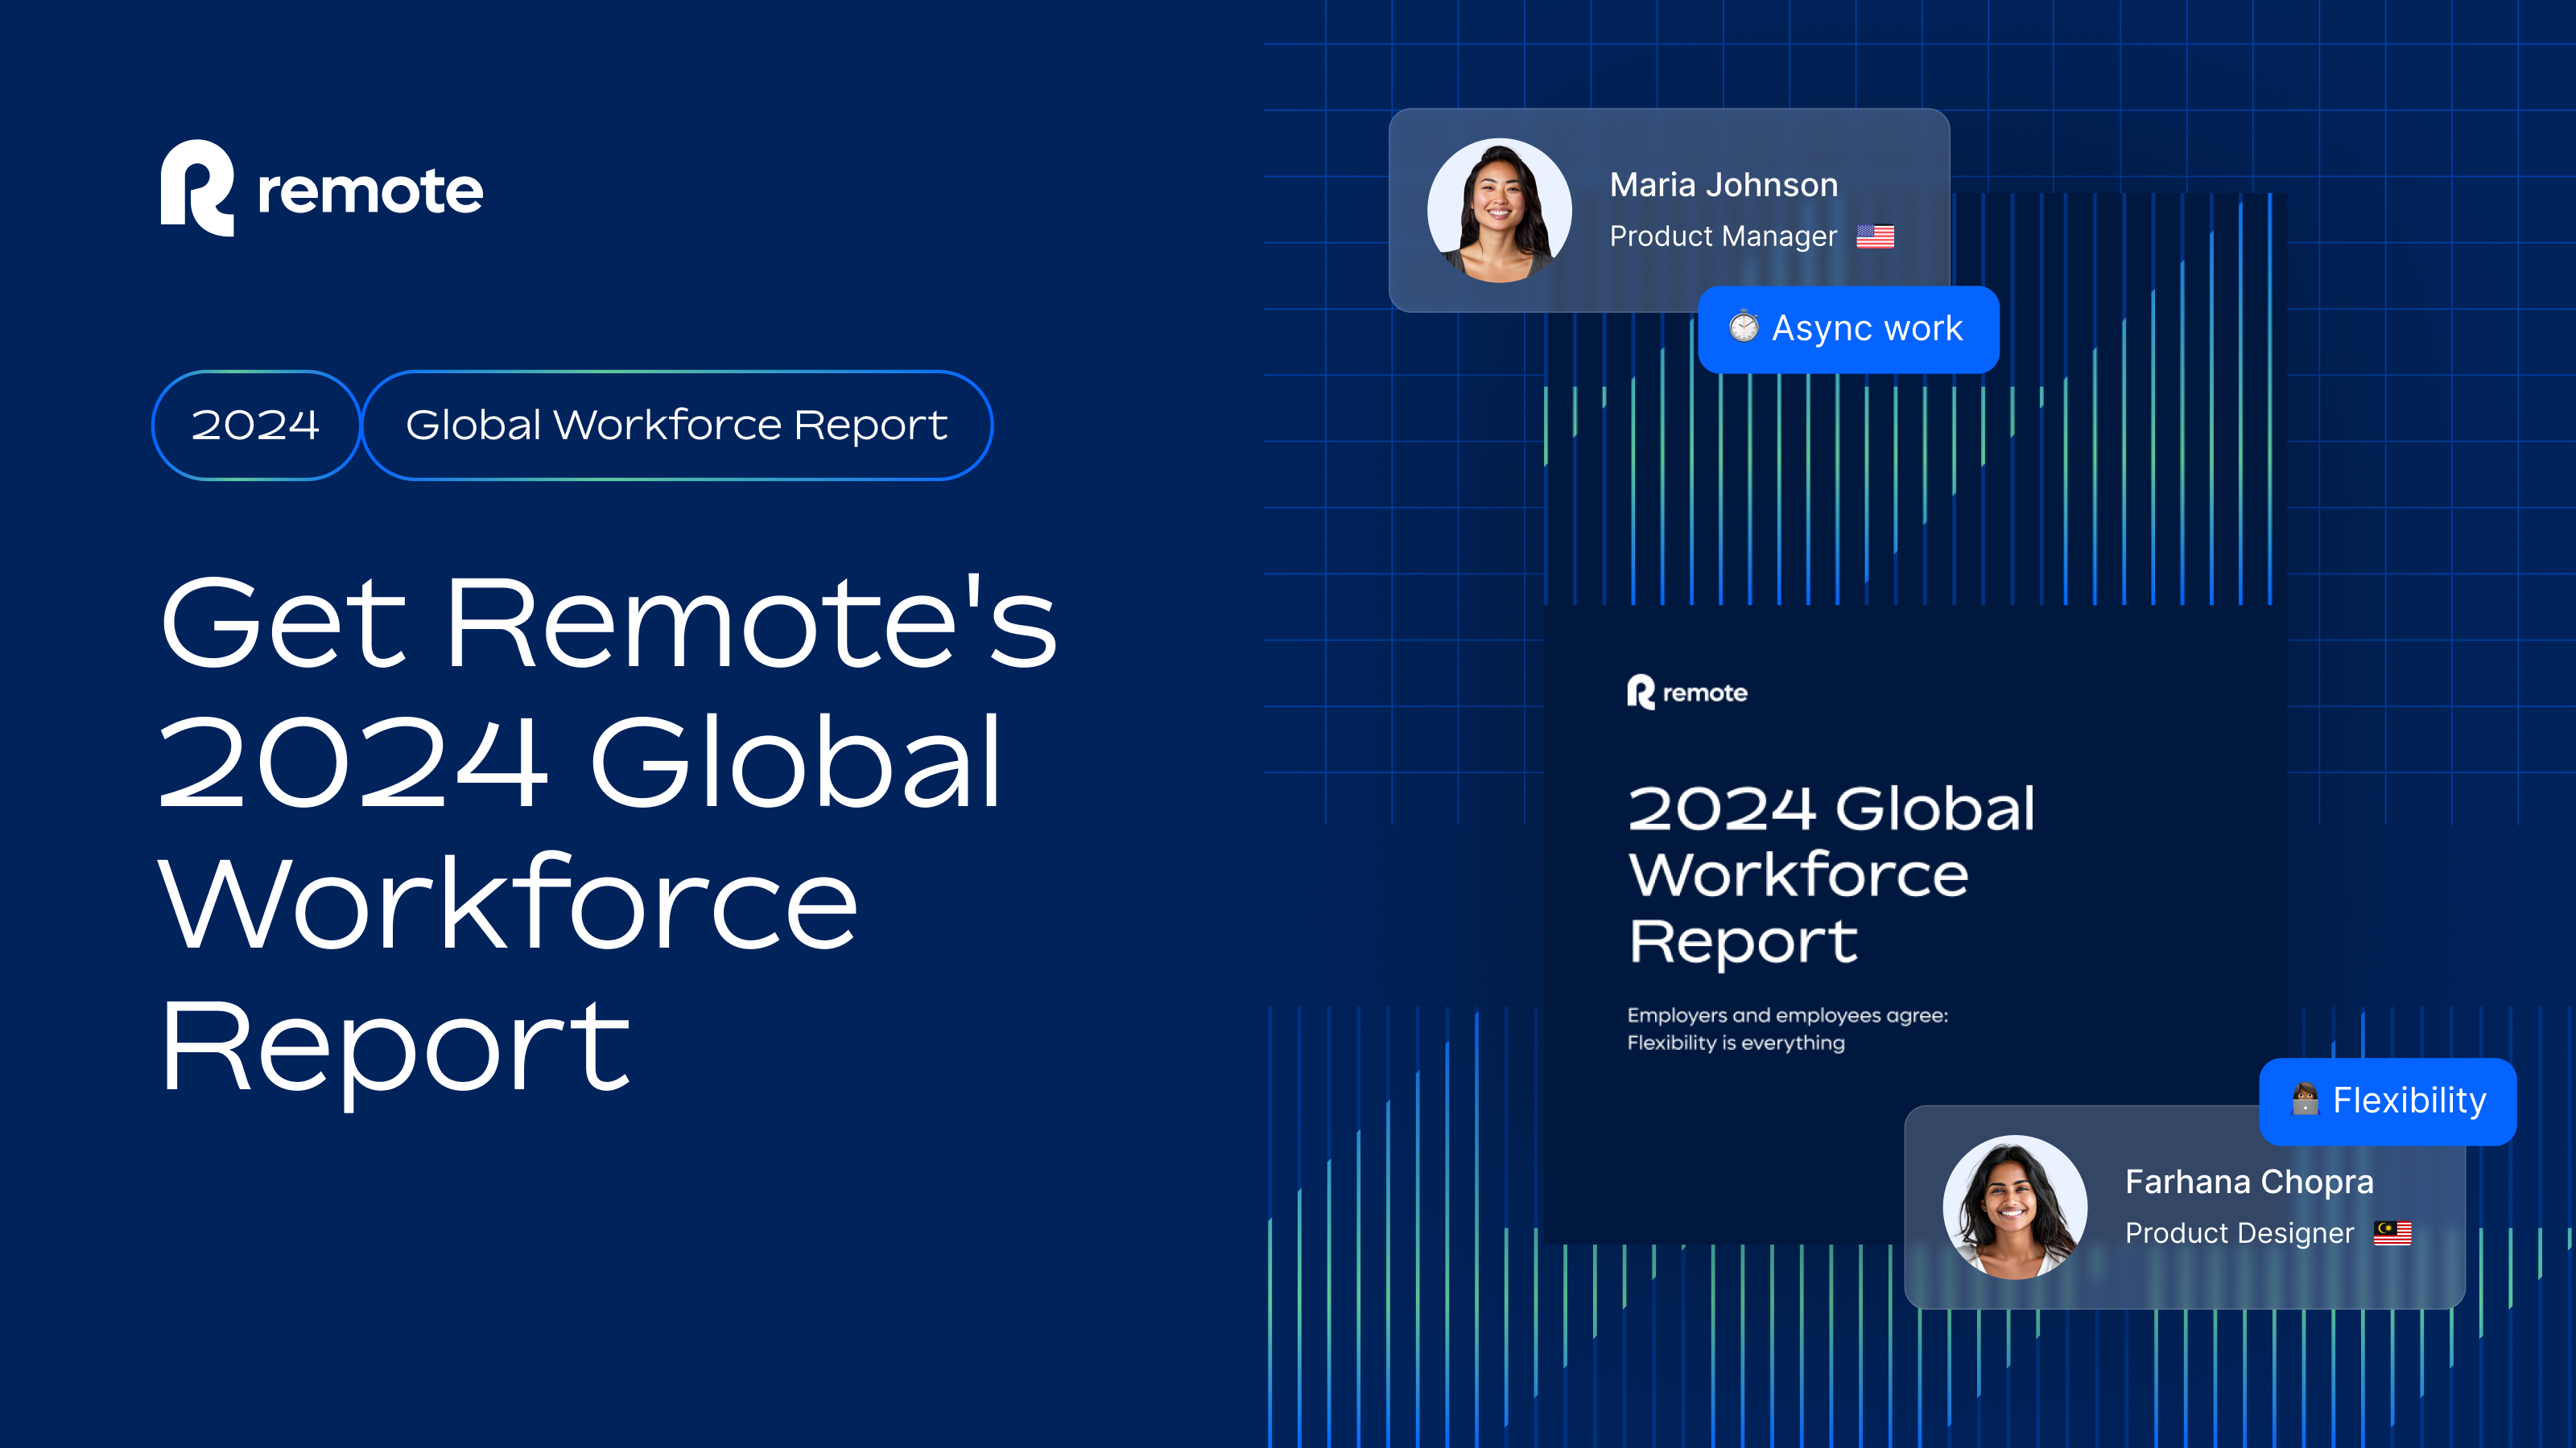Click the Remote logo at top left
The height and width of the screenshot is (1448, 2576).
(x=322, y=188)
